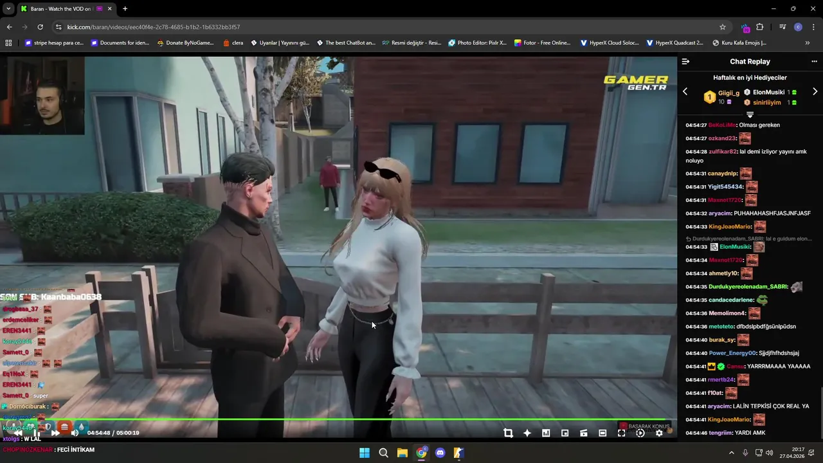Toggle picture-in-picture mini player
Image resolution: width=823 pixels, height=463 pixels.
pyautogui.click(x=565, y=433)
